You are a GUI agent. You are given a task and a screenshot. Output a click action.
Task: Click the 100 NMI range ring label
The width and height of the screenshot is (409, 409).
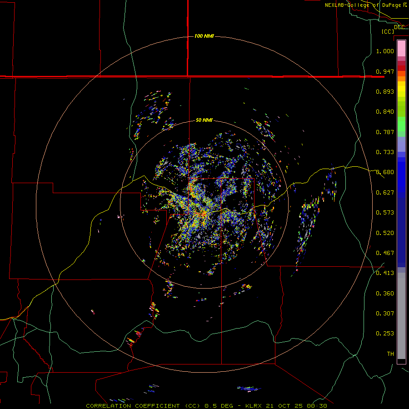coord(204,36)
